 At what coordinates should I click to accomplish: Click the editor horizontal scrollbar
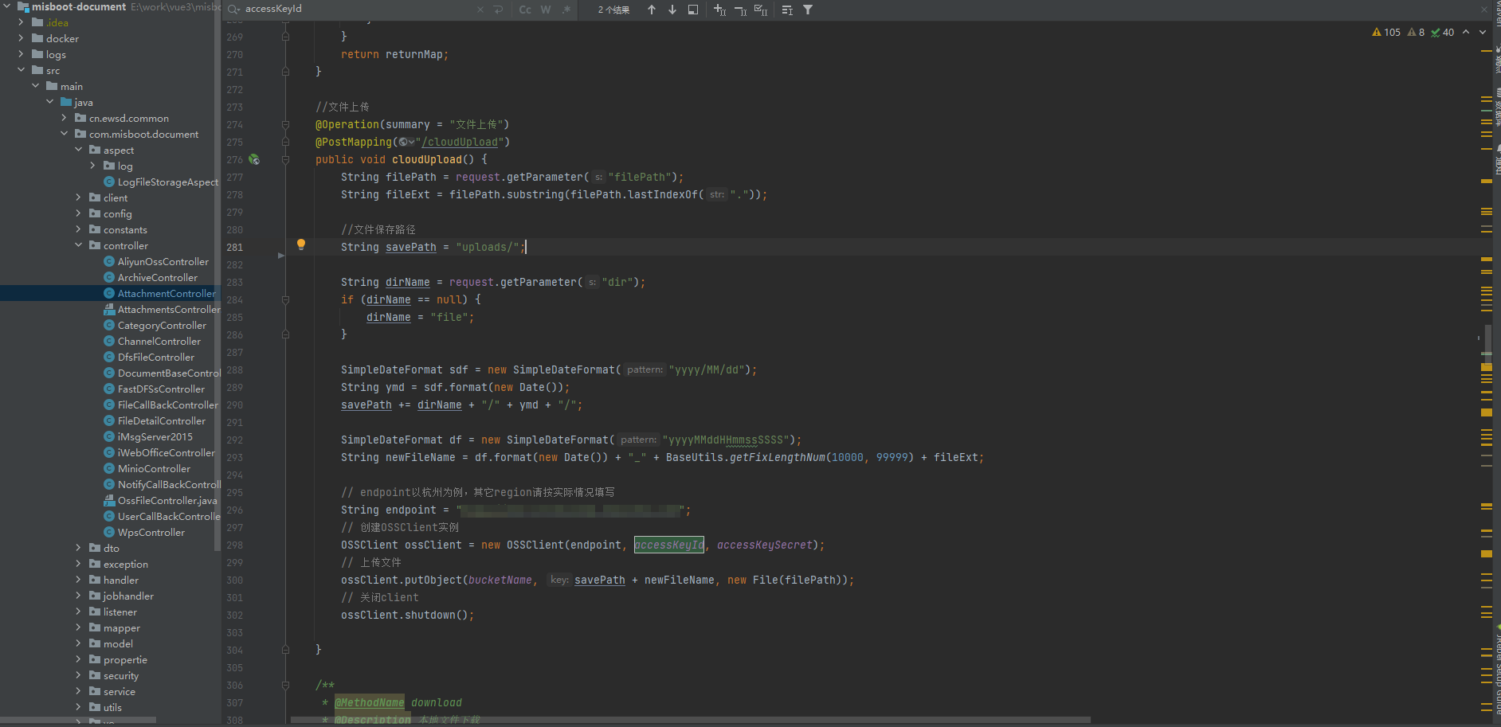coord(691,720)
